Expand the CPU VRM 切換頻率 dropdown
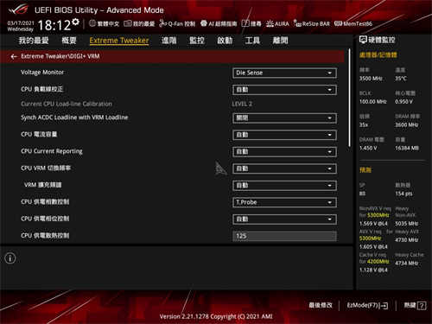 (284, 168)
